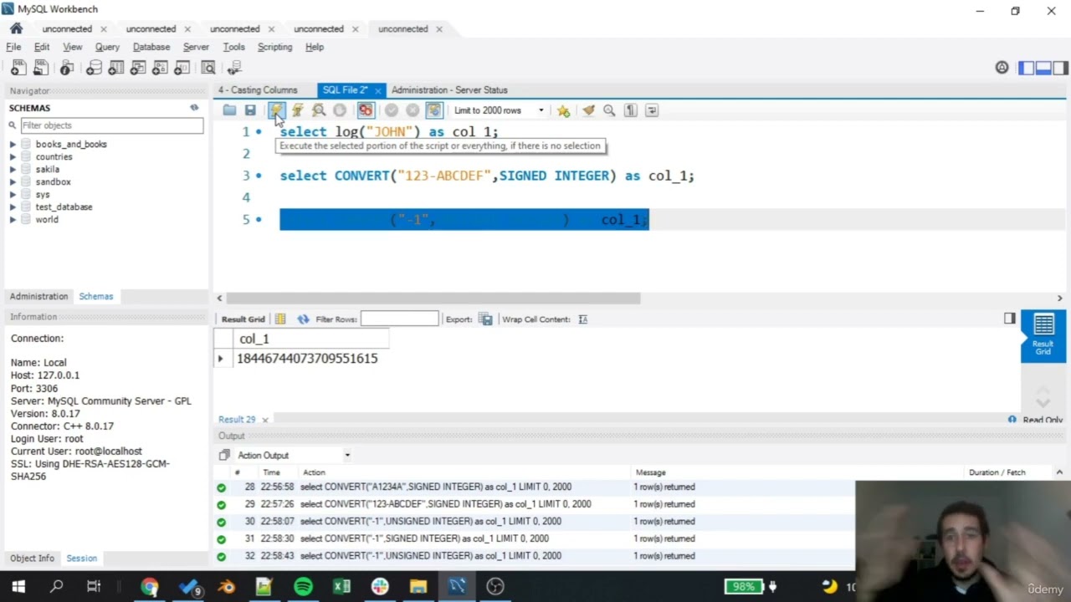Open the Scripting menu
1071x602 pixels.
274,47
